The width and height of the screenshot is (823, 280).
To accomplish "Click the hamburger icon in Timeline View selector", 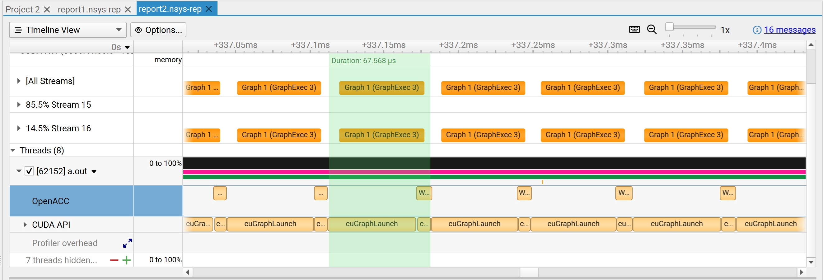I will (18, 30).
